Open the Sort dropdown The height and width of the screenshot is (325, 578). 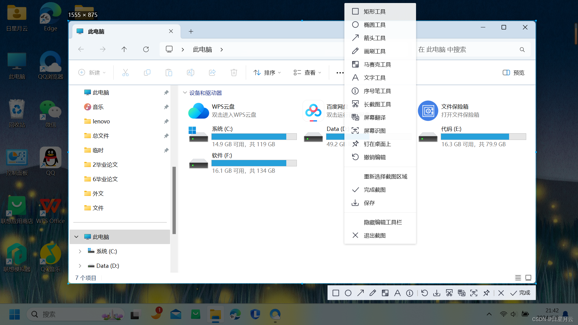pyautogui.click(x=267, y=73)
